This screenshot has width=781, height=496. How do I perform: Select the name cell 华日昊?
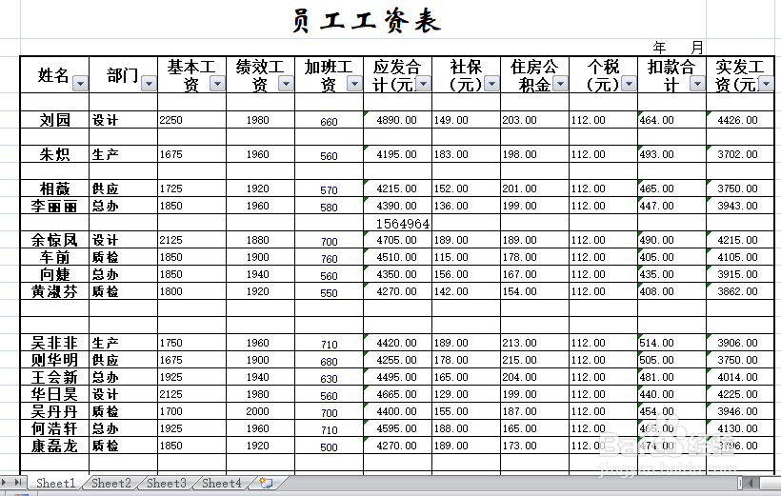tap(55, 394)
